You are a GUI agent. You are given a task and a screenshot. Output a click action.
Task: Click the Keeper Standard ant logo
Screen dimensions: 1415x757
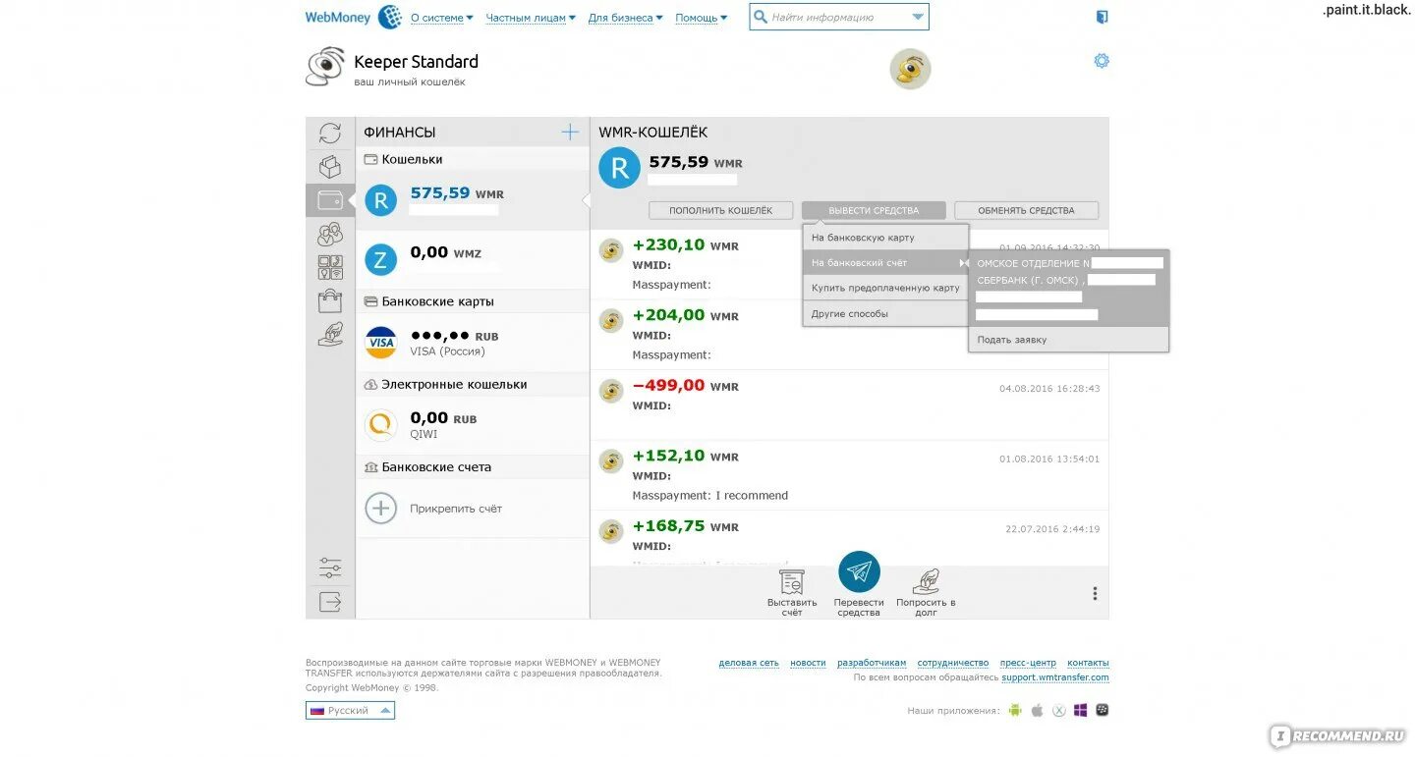point(325,68)
